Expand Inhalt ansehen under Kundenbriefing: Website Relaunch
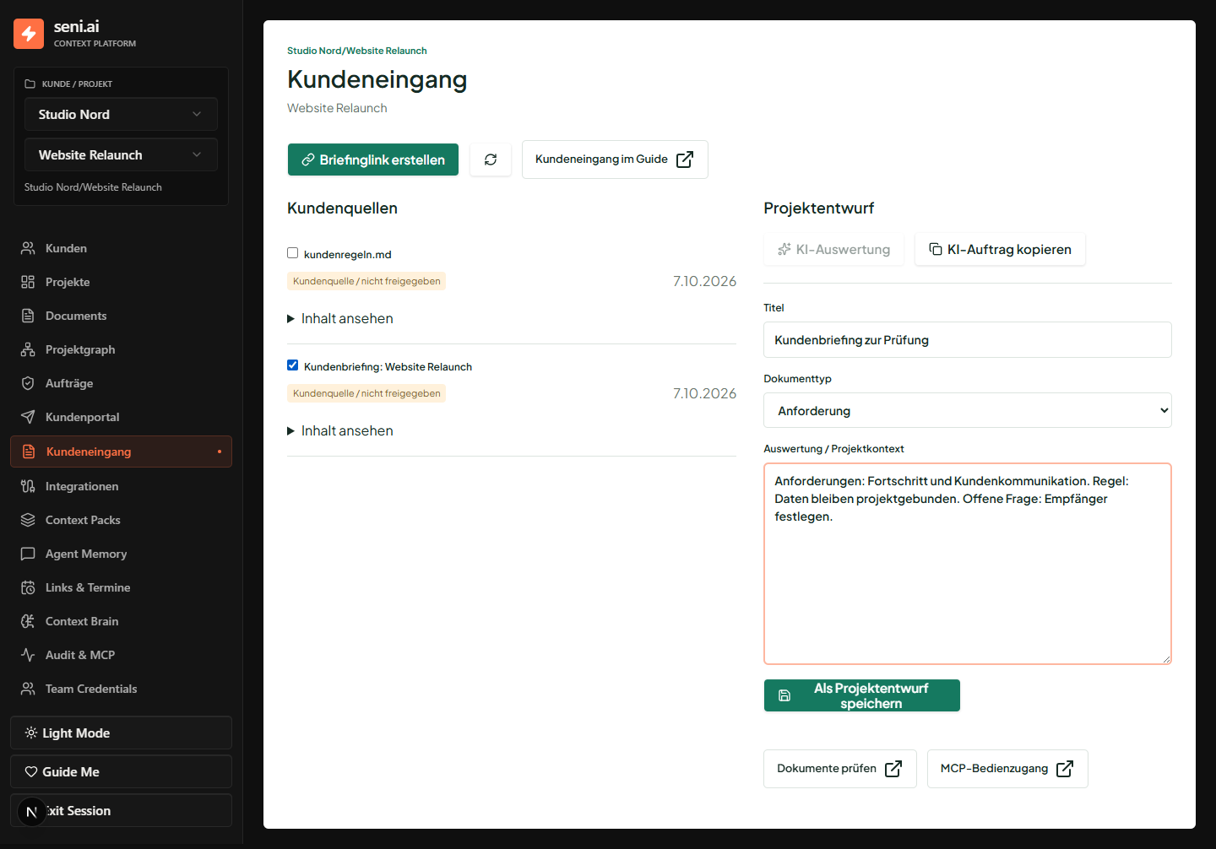 (x=340, y=430)
